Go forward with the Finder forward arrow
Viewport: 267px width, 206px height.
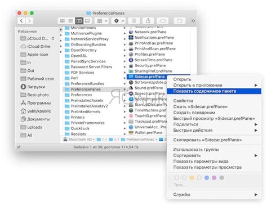(x=29, y=21)
